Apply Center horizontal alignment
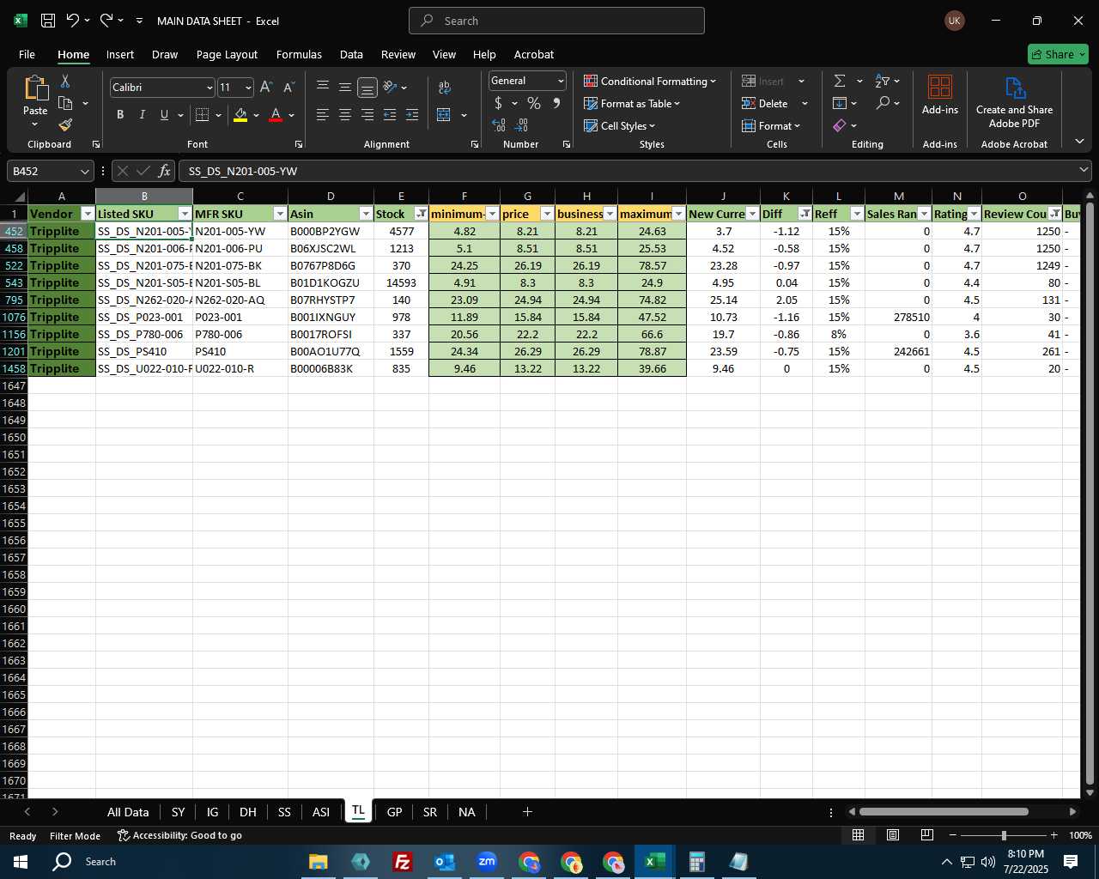The image size is (1099, 879). [344, 114]
